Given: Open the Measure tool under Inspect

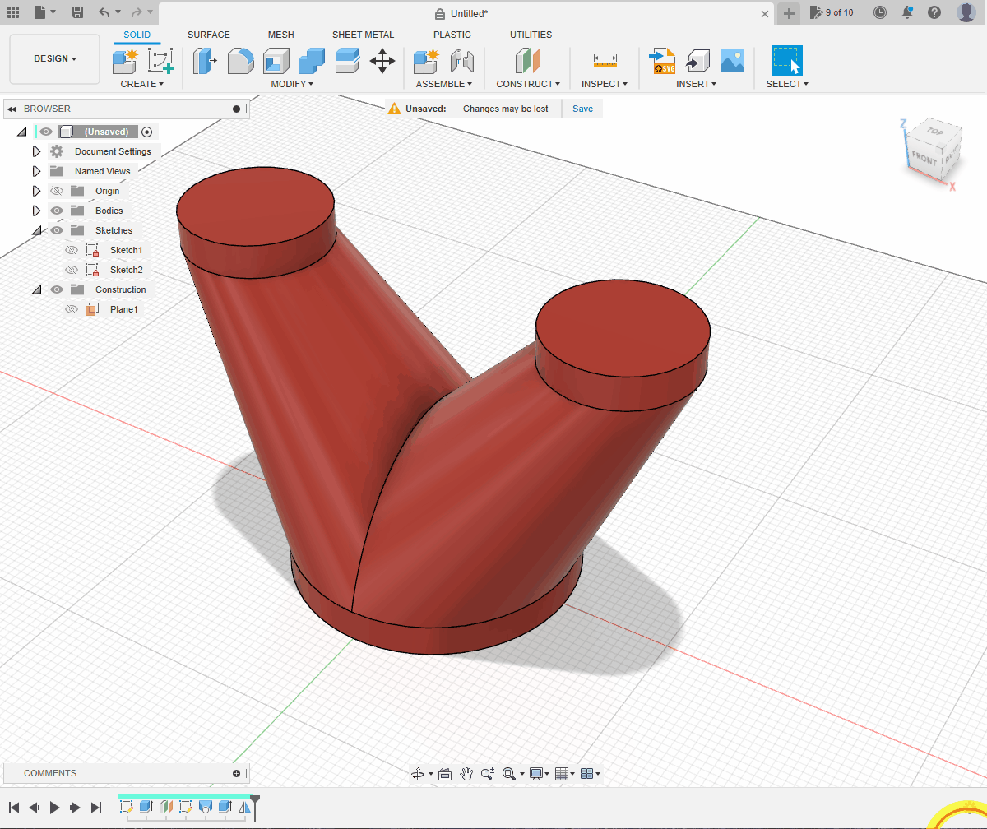Looking at the screenshot, I should (x=605, y=61).
